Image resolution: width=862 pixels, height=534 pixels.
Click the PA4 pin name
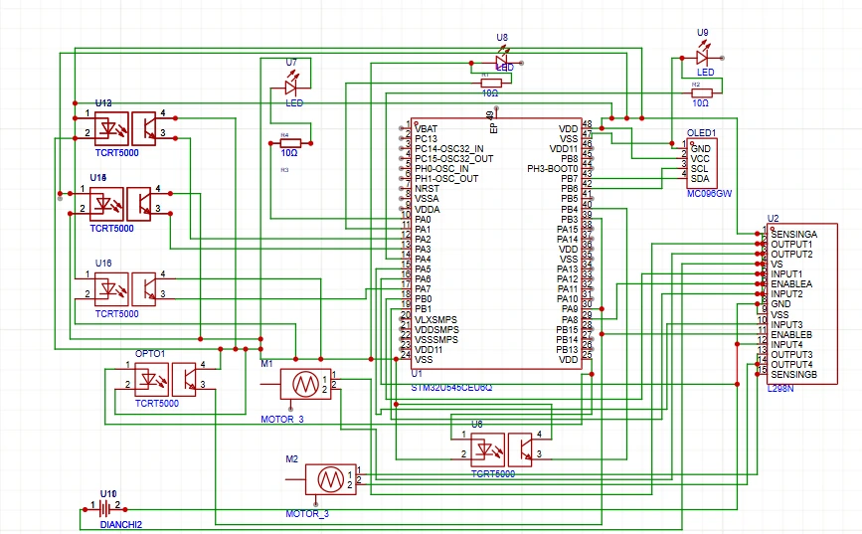(x=423, y=259)
